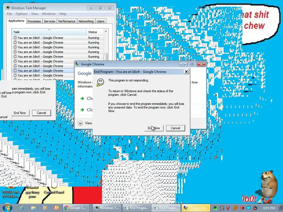Image resolution: width=283 pixels, height=212 pixels.
Task: Open the PEGGLE ME NECKBEA... desktop icon
Action: (11, 192)
